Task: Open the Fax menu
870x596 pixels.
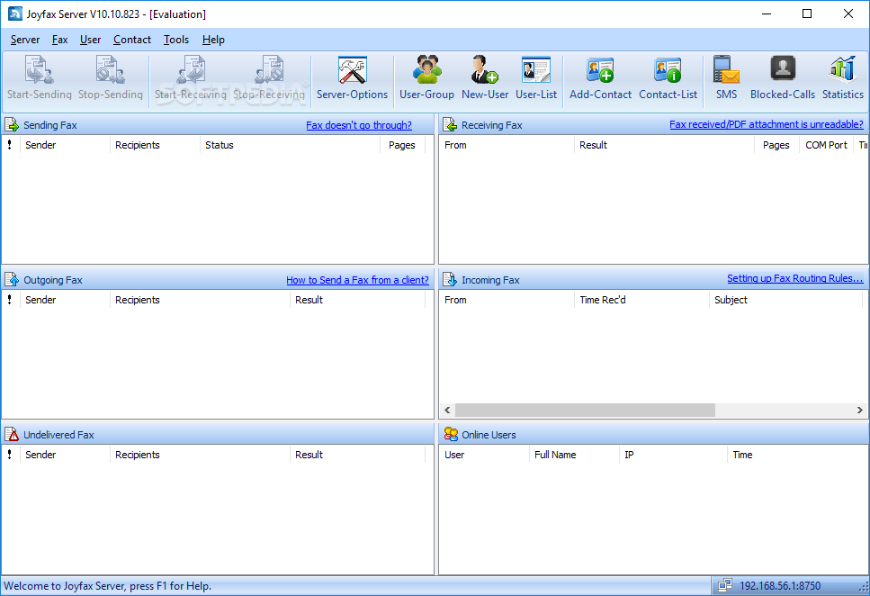Action: coord(60,40)
